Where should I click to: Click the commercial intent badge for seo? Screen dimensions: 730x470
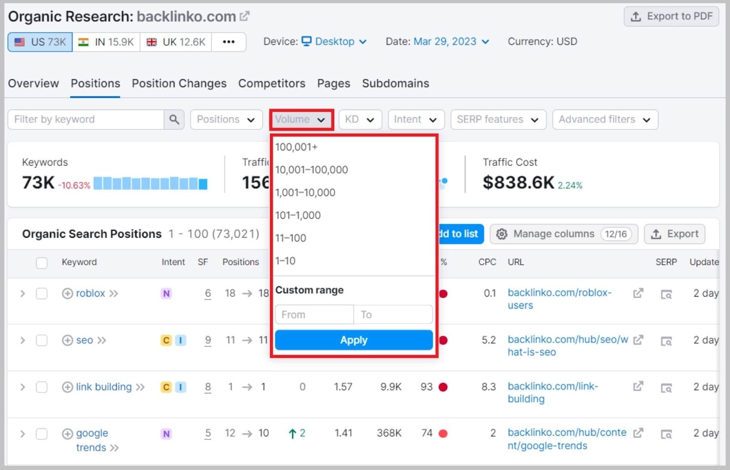point(166,340)
